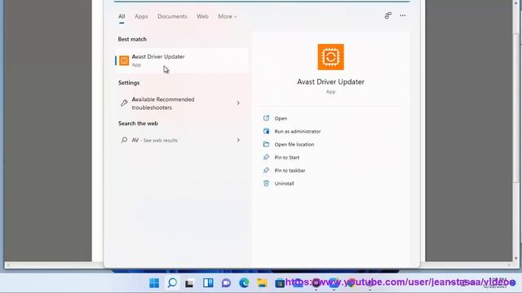Click the Pin to taskbar pin icon

pos(266,170)
